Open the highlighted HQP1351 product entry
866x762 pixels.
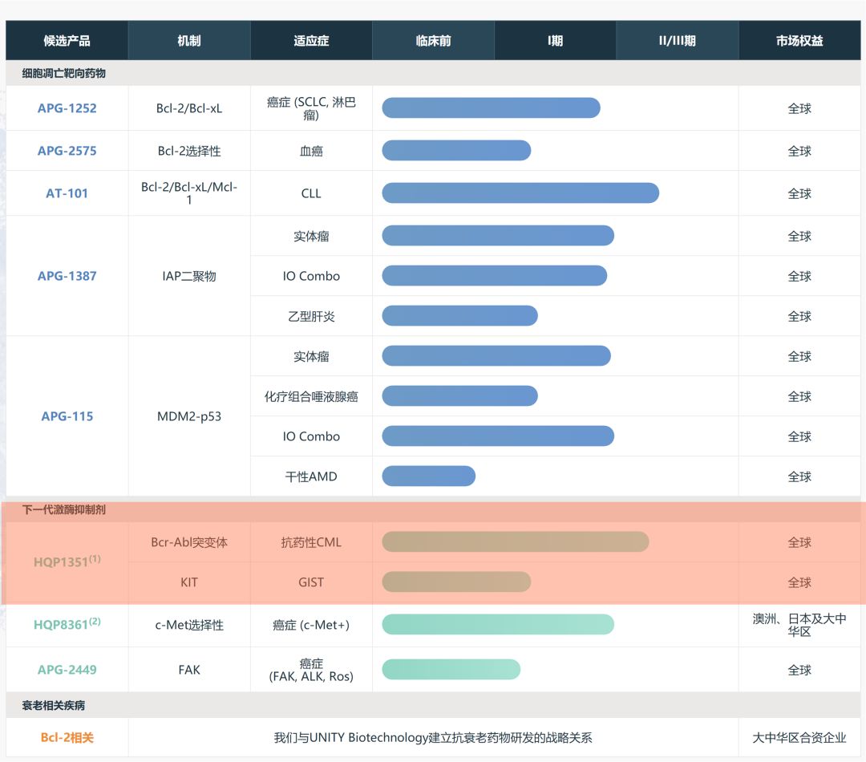[x=66, y=561]
